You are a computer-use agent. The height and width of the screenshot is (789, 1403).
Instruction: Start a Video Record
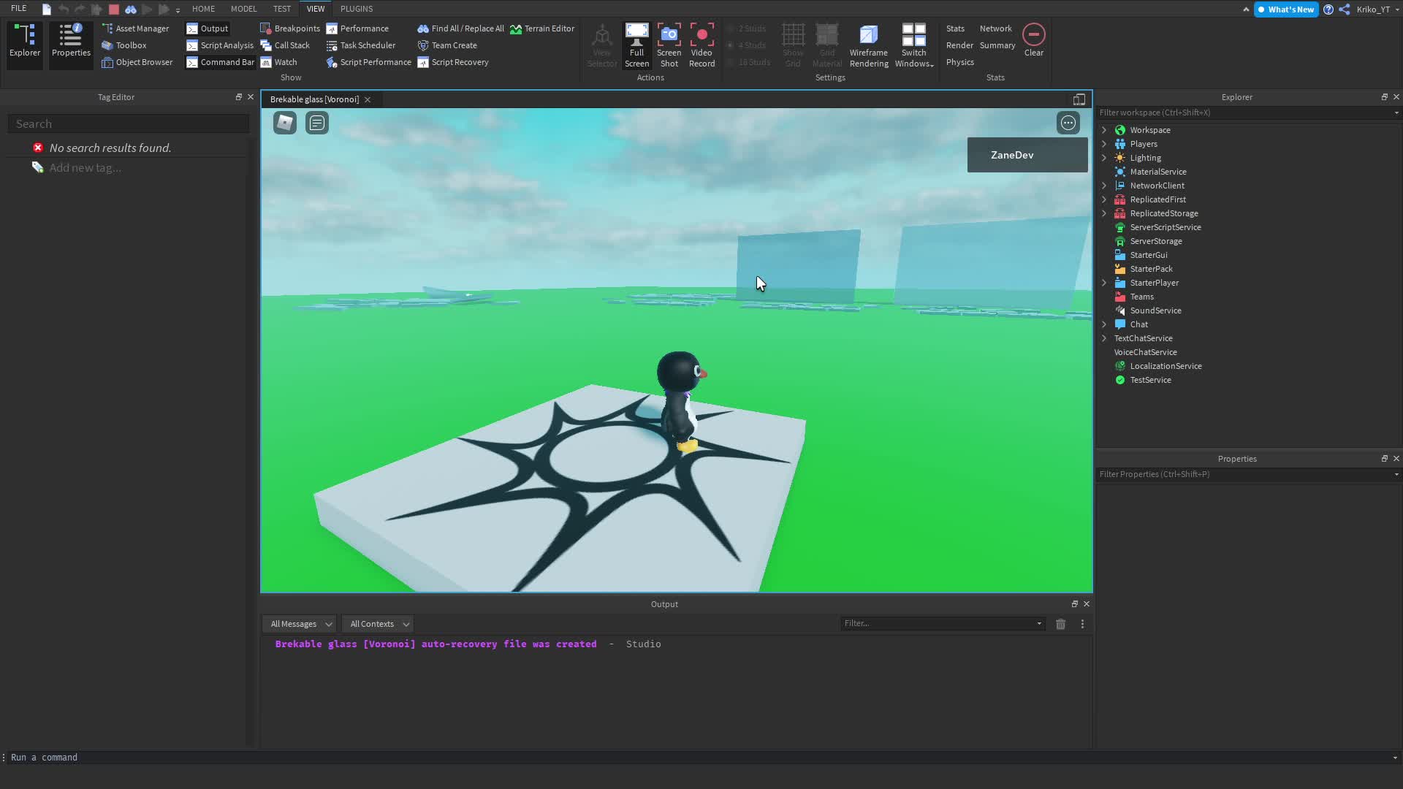tap(701, 45)
